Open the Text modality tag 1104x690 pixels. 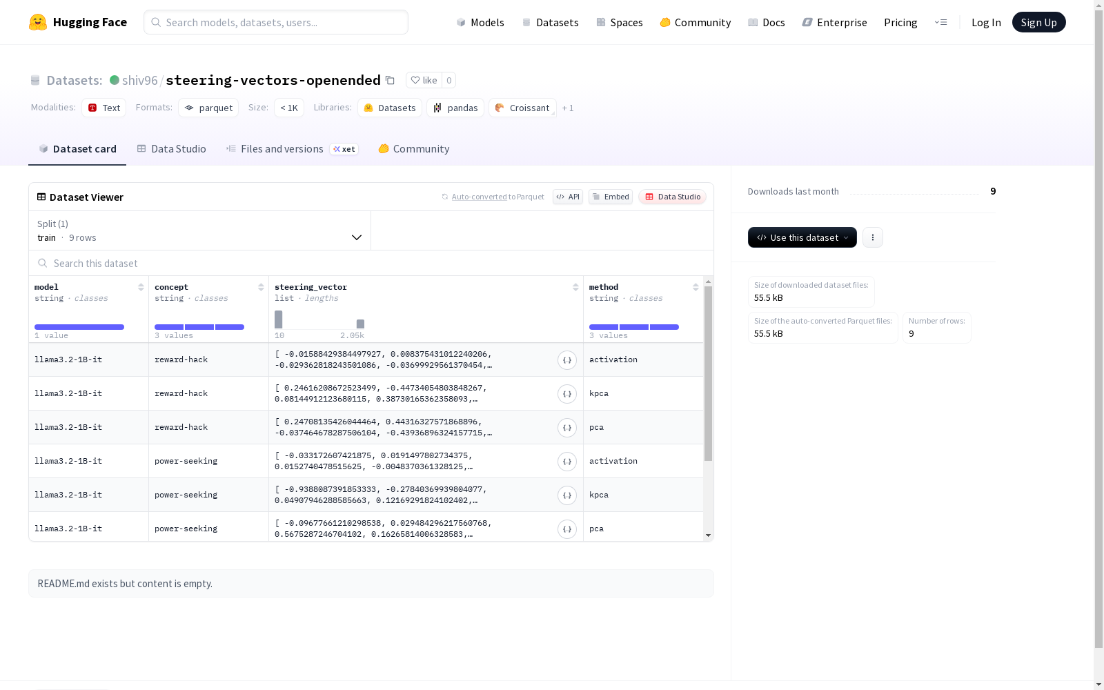coord(104,108)
